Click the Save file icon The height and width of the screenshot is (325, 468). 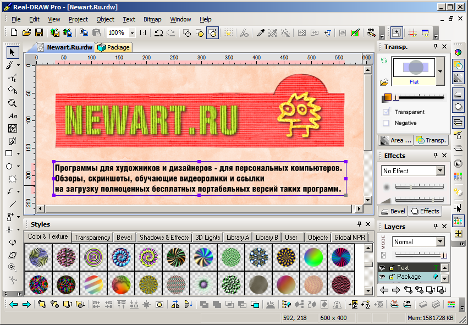38,33
